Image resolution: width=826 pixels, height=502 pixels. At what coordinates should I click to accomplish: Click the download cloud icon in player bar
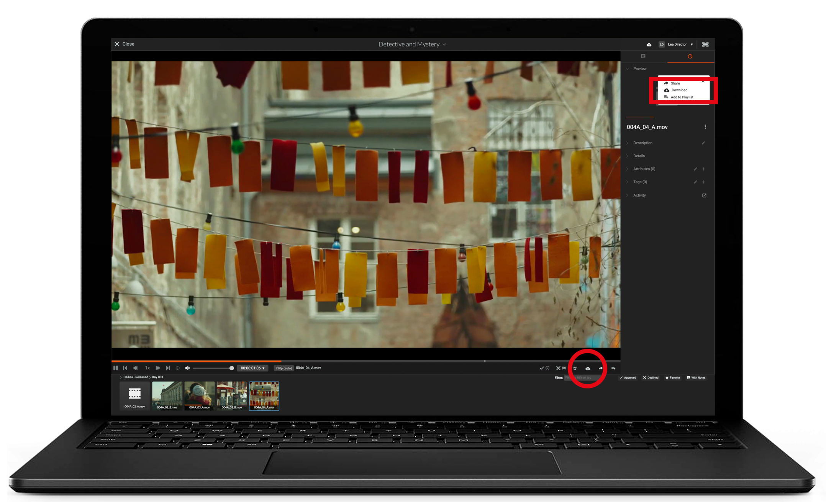588,368
